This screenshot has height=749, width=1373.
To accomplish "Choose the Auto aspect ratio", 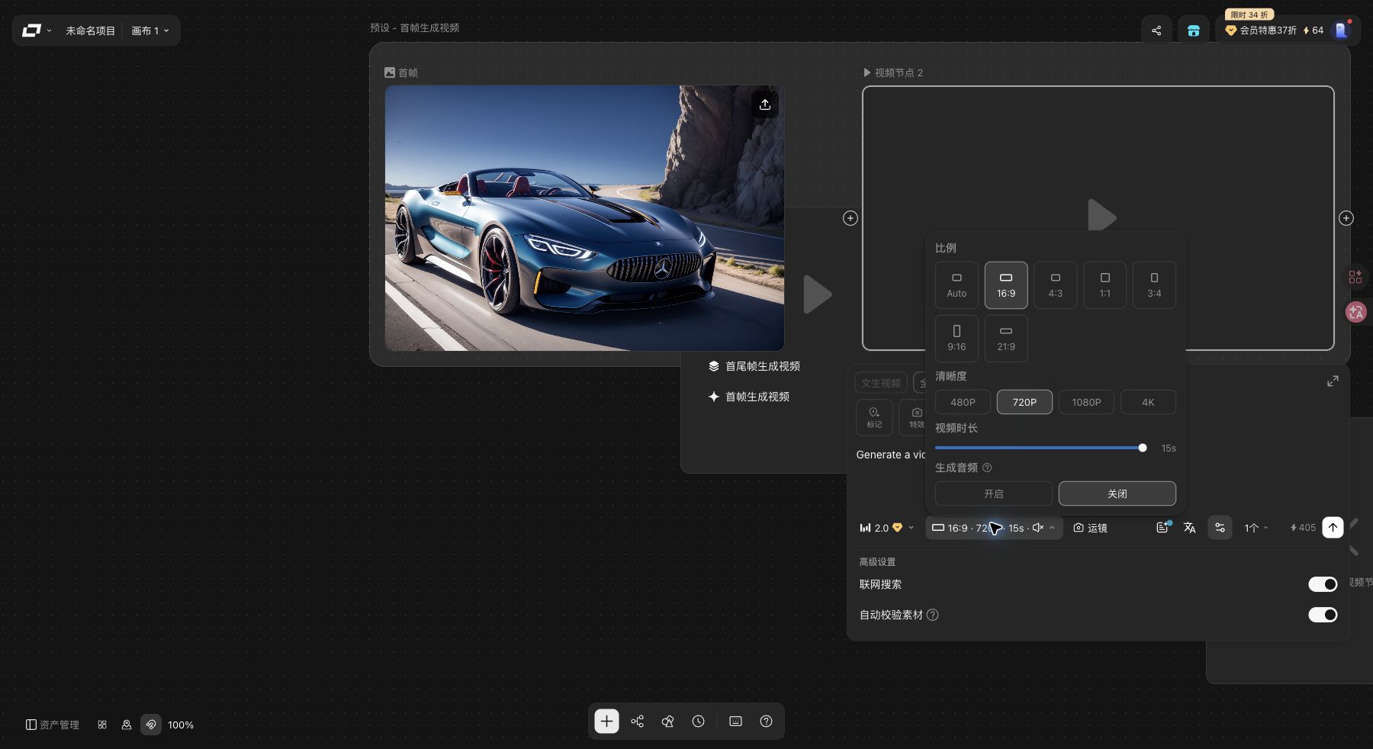I will point(957,285).
